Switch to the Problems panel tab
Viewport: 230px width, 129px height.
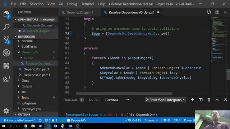[x=70, y=100]
